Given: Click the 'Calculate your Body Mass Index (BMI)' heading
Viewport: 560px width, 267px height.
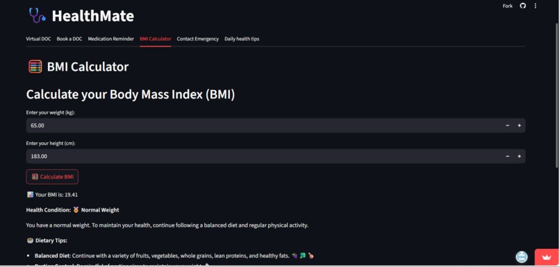Looking at the screenshot, I should 131,95.
